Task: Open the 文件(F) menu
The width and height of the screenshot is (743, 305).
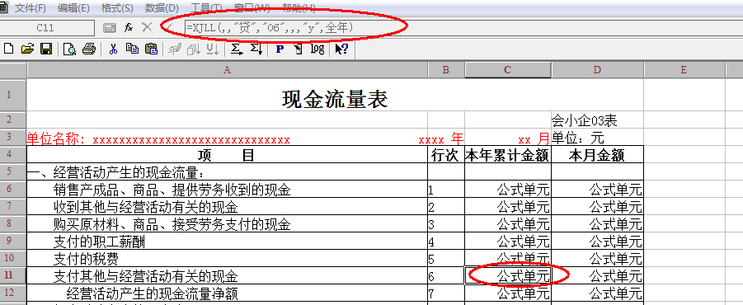Action: (x=31, y=8)
